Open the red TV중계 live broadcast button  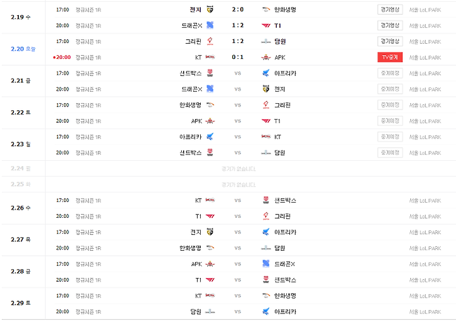[x=390, y=57]
